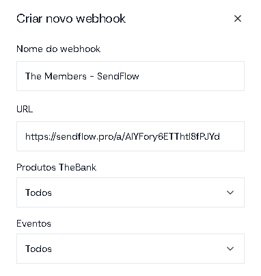
Task: Click the chevron in Produtos TheBank field
Action: point(230,192)
